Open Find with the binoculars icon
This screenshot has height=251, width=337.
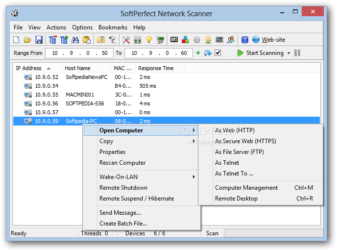[75, 40]
